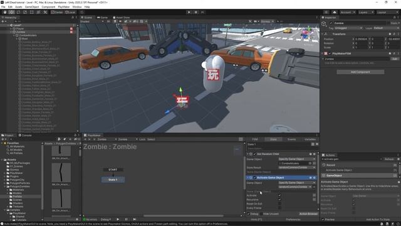Image resolution: width=401 pixels, height=226 pixels.
Task: Select the Rect tool in Unity toolbar
Action: pos(32,12)
